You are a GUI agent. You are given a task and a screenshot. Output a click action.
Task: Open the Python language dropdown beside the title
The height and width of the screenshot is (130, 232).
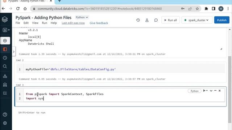[82, 17]
